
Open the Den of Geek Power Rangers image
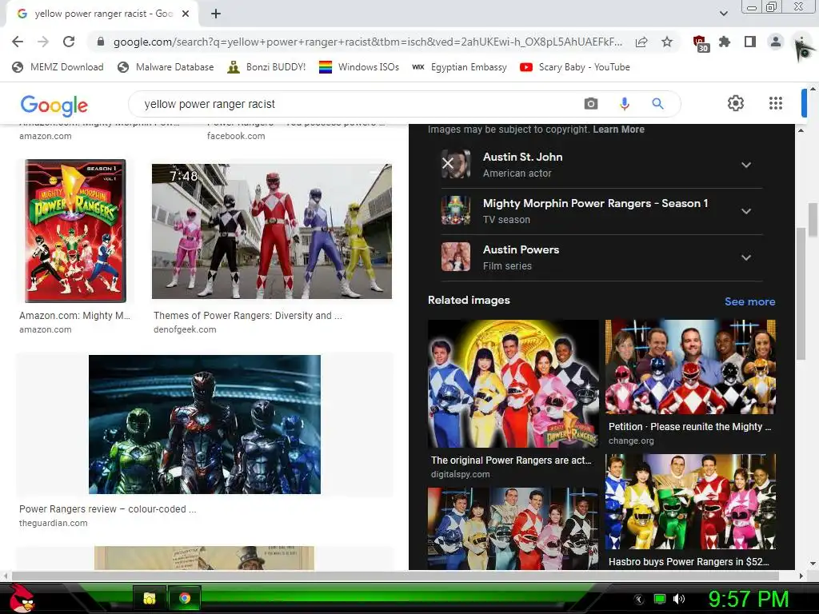pyautogui.click(x=272, y=231)
